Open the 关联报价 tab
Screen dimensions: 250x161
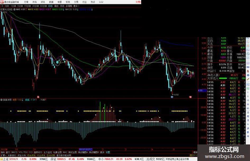tap(12, 155)
